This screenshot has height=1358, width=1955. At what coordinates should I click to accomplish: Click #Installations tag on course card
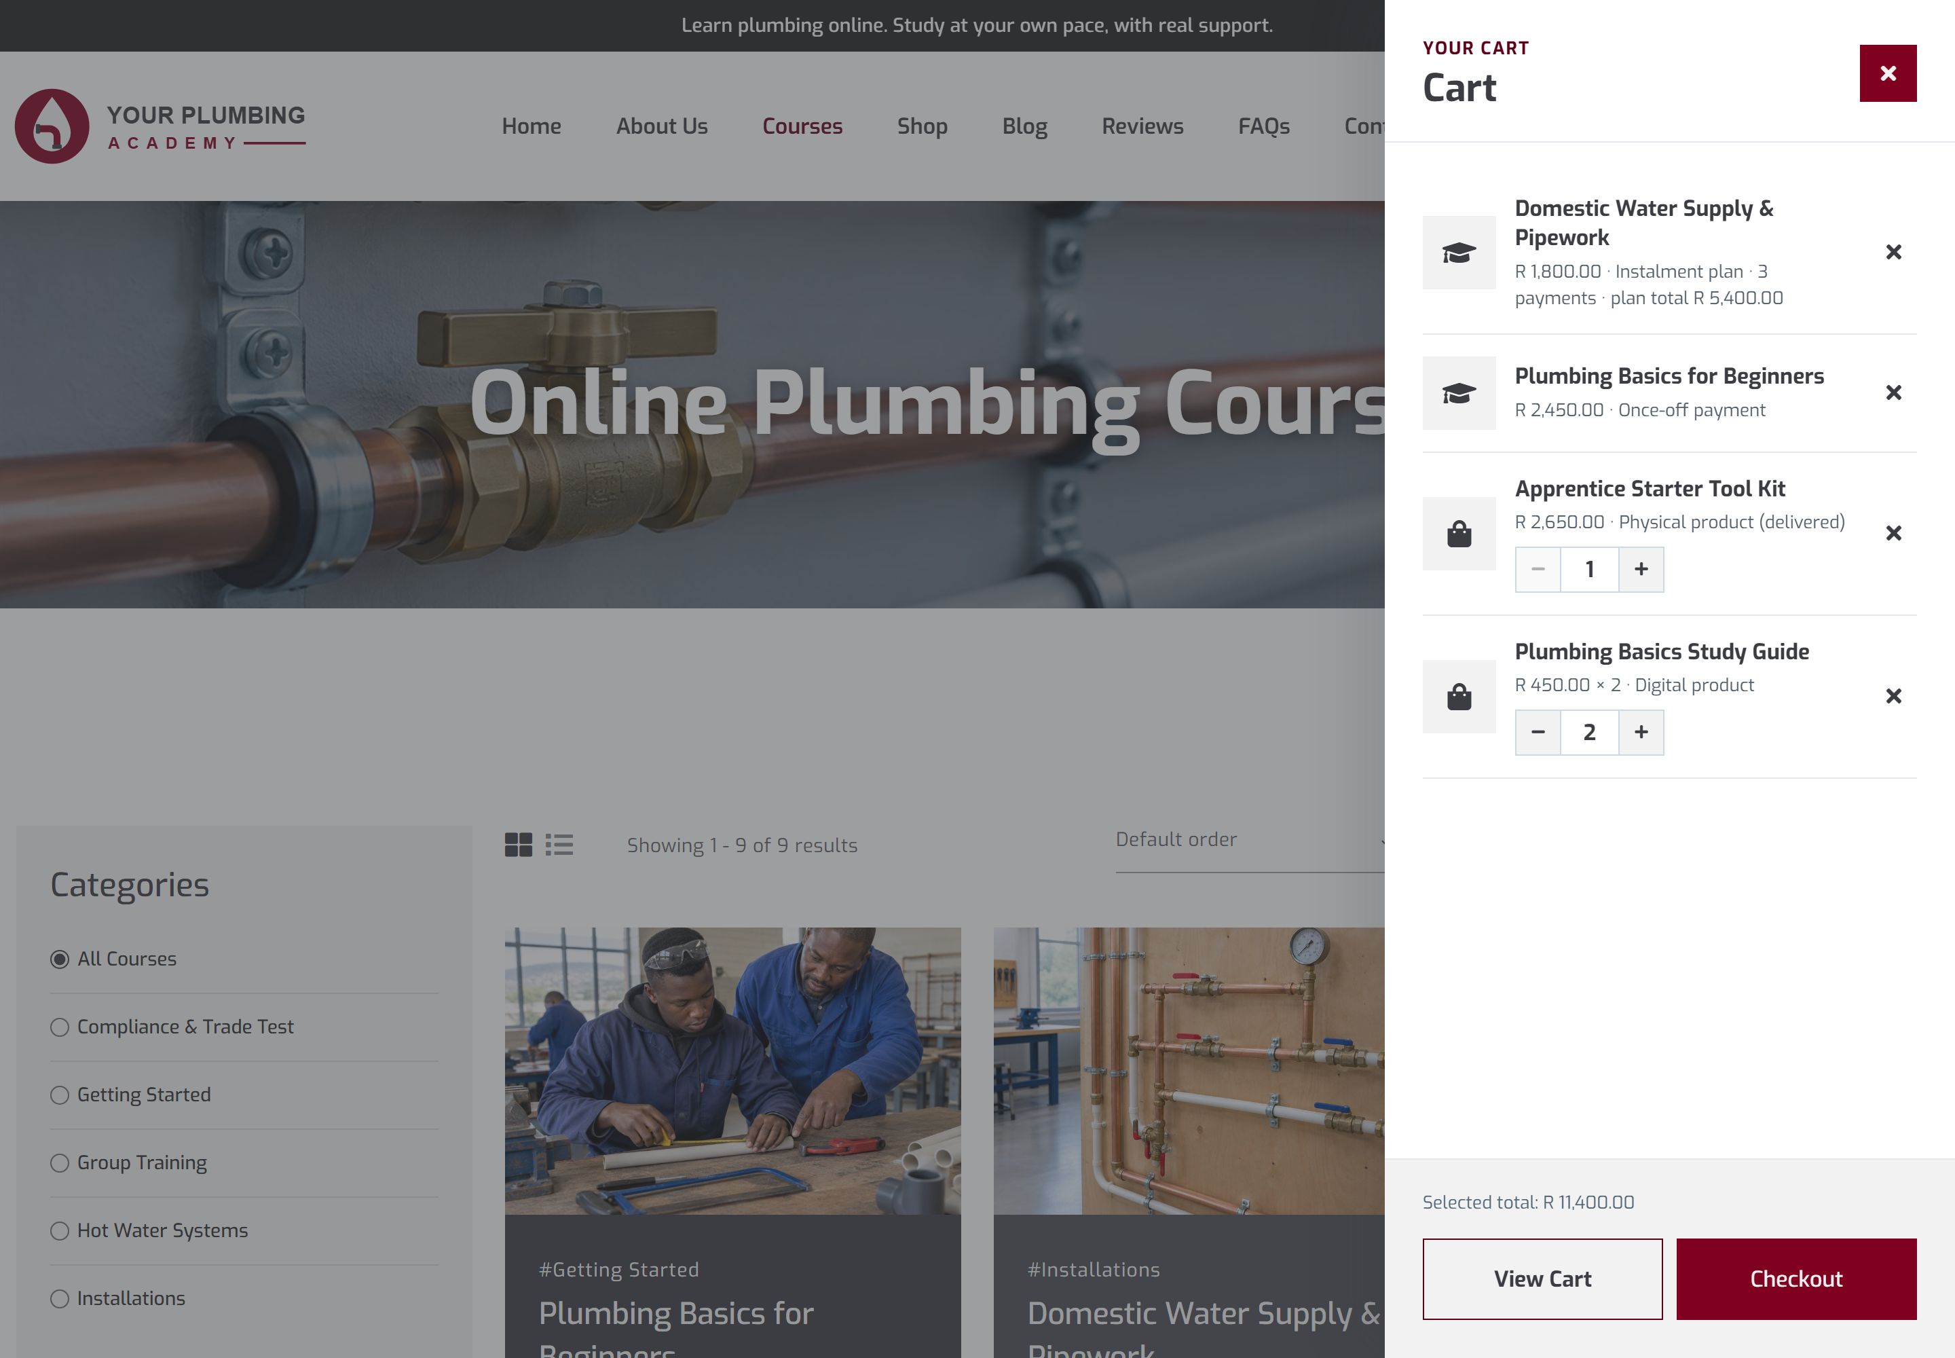pos(1093,1270)
